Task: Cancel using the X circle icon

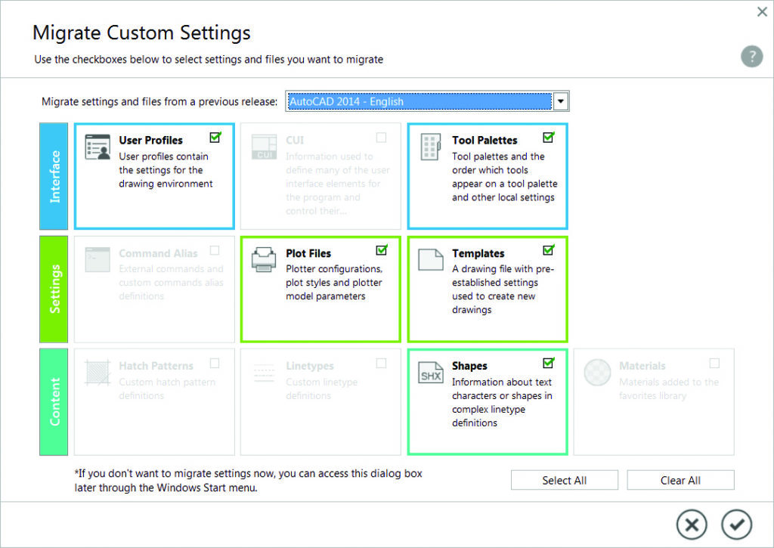Action: (691, 523)
